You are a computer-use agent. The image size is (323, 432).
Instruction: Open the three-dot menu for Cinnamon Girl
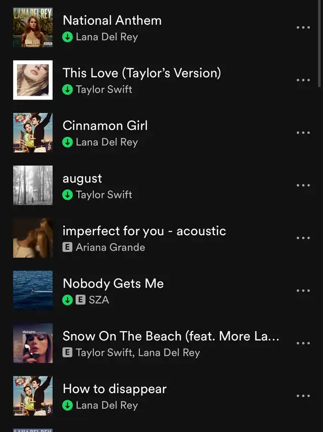[303, 133]
